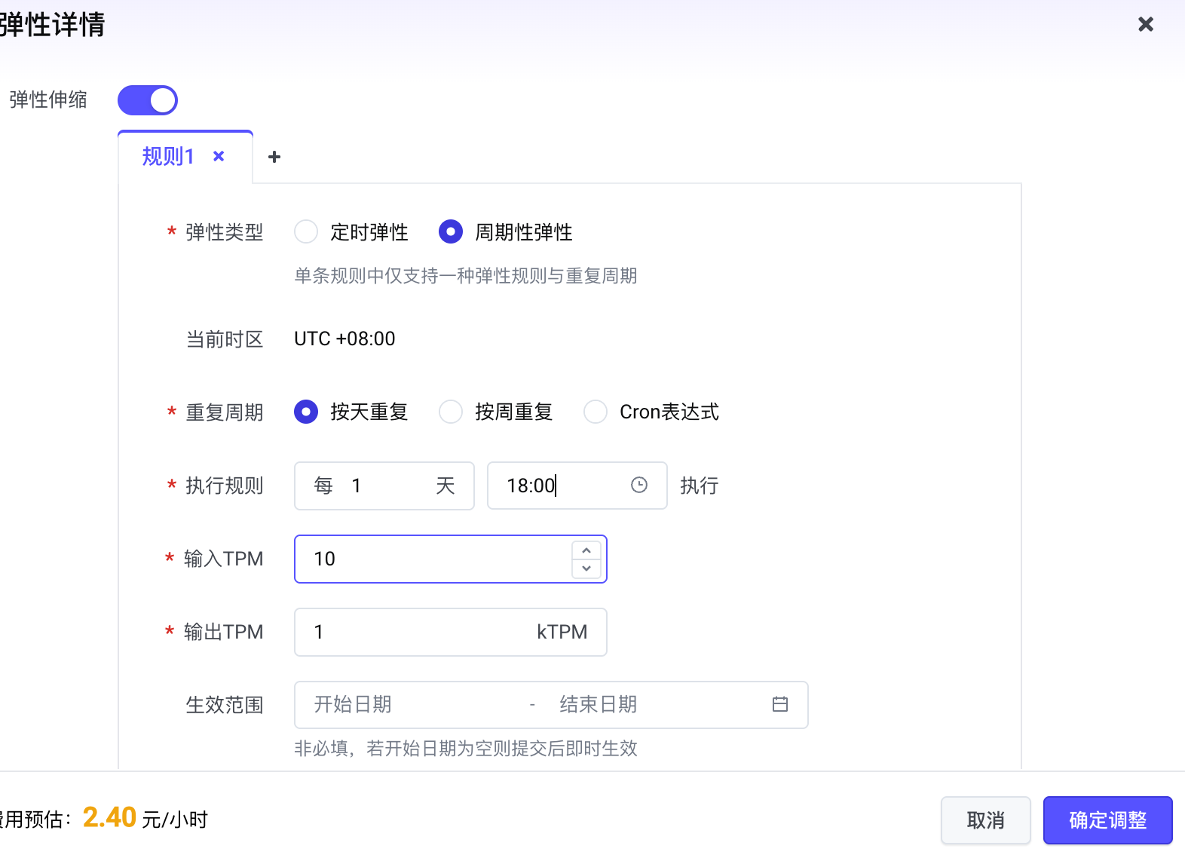Select 定时弹性 radio option

306,231
